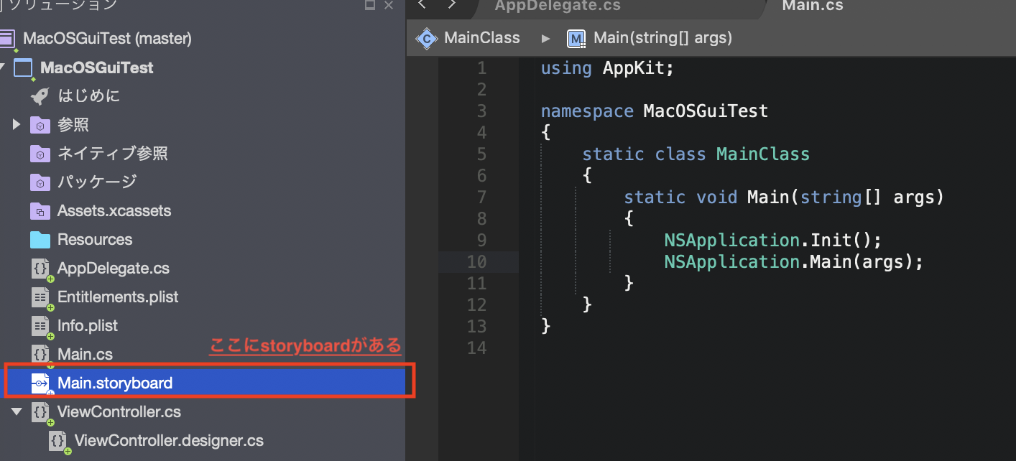Viewport: 1016px width, 461px height.
Task: Click the MacOSGuiTest (master) solution label
Action: coord(108,39)
